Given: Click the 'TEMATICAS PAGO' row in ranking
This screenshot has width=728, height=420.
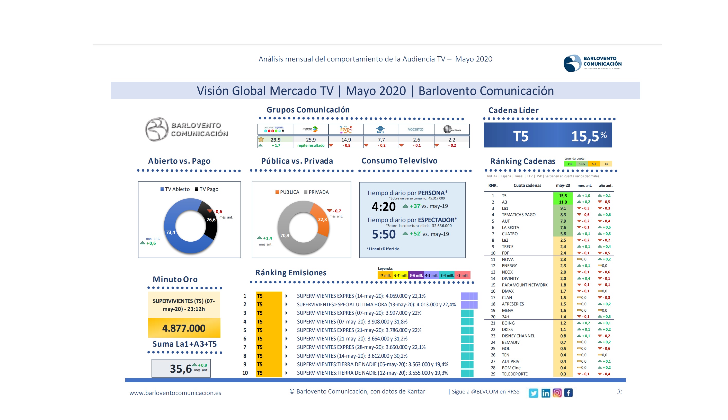Looking at the screenshot, I should 549,215.
